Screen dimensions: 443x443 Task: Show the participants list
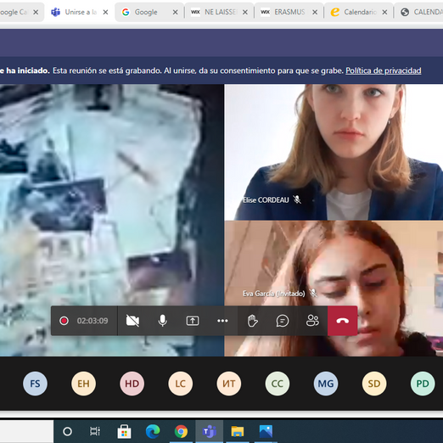[312, 321]
